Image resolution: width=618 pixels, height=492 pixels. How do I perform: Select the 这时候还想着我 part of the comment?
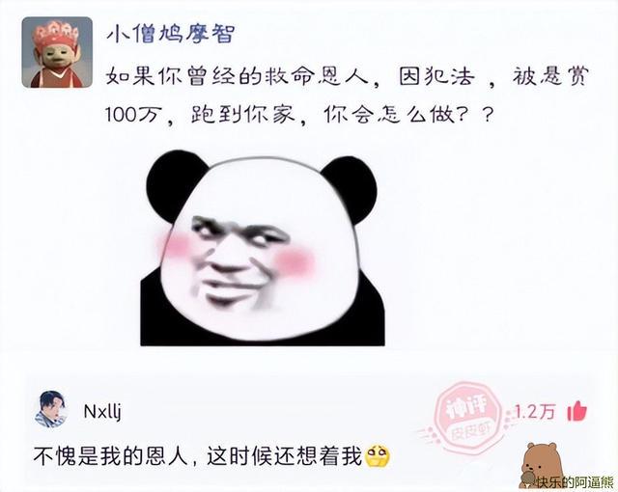[x=284, y=456]
